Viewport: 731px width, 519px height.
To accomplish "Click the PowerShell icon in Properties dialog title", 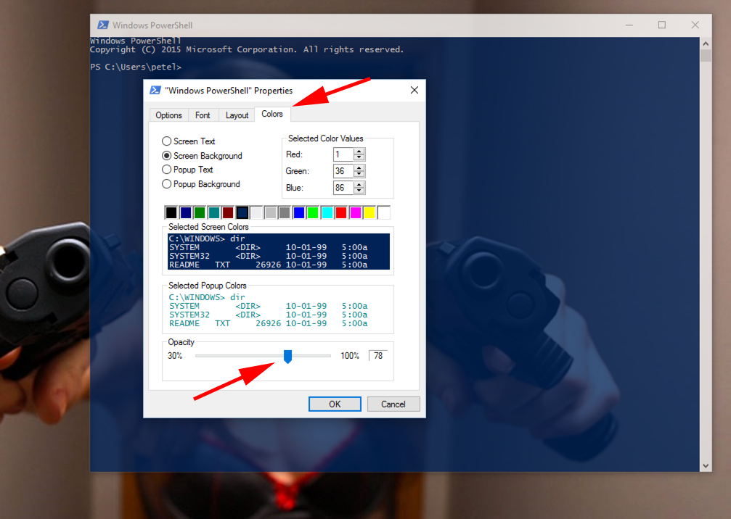I will pyautogui.click(x=155, y=91).
